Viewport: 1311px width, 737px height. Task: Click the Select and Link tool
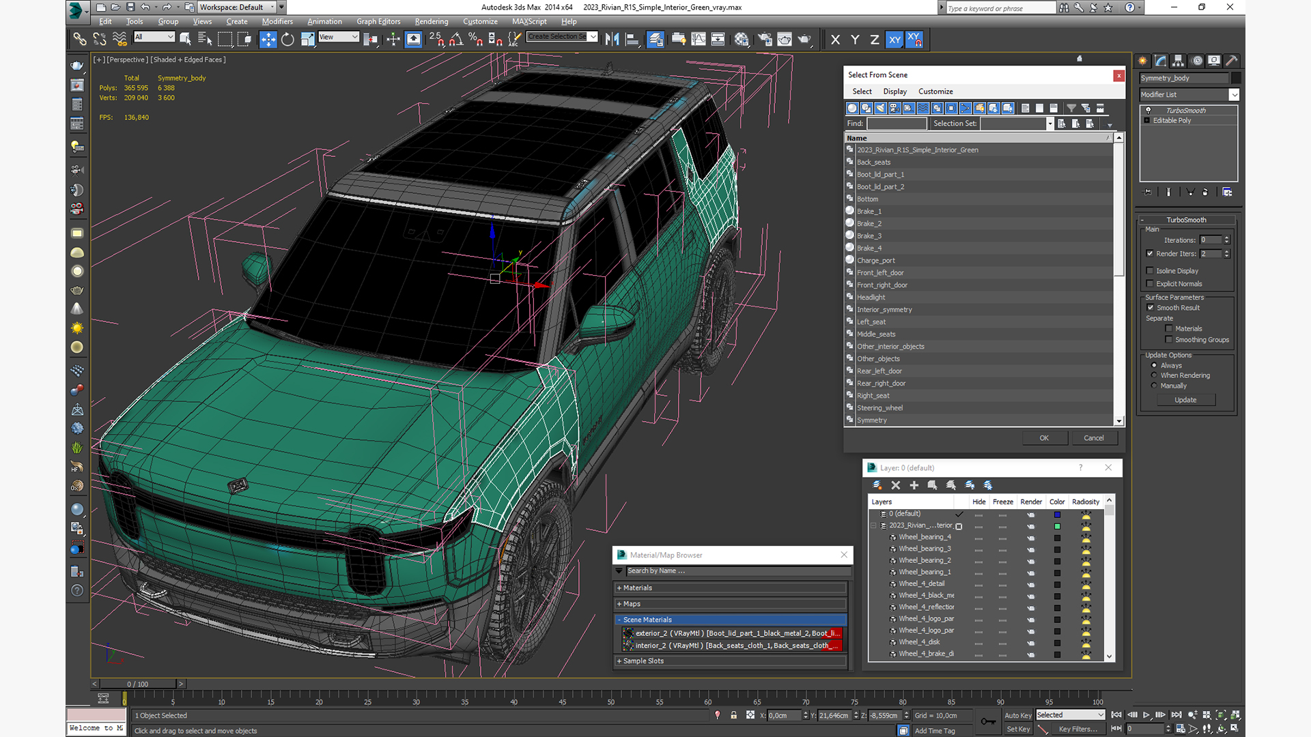(80, 40)
